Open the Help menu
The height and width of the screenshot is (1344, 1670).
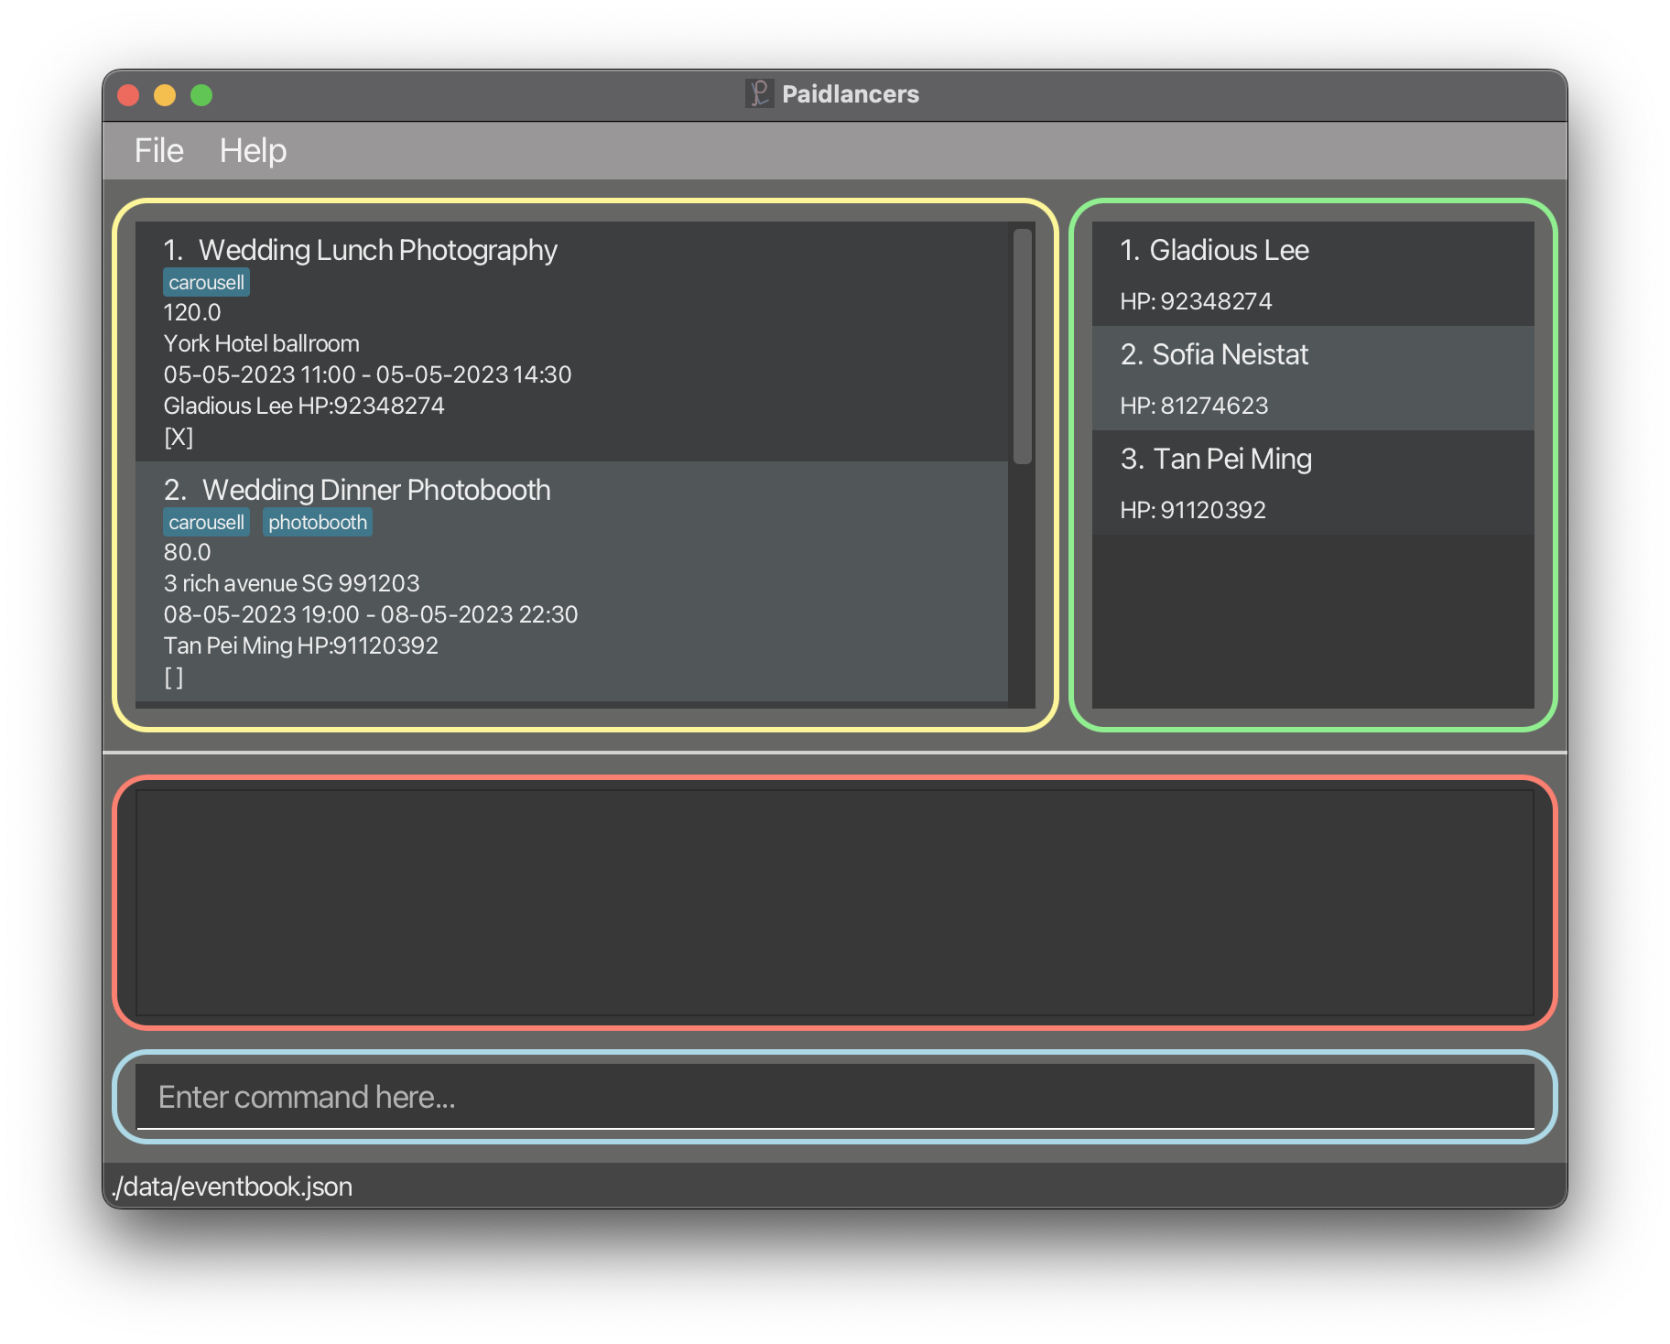pyautogui.click(x=253, y=151)
